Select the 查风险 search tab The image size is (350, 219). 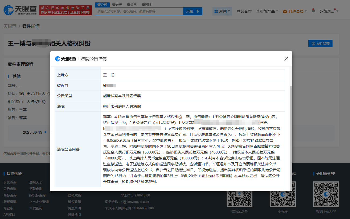click(x=147, y=5)
